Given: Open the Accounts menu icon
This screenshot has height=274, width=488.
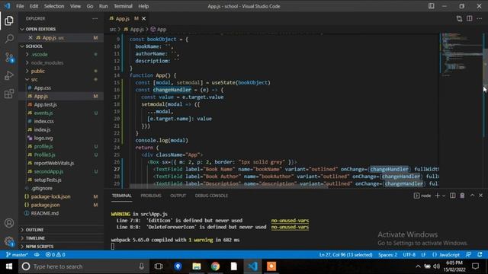Looking at the screenshot, I should (x=9, y=223).
